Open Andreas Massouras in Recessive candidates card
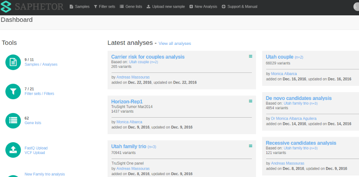 tap(287, 163)
